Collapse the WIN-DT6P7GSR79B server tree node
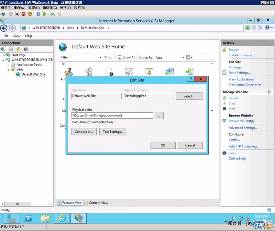275x231 pixels. click(3, 60)
